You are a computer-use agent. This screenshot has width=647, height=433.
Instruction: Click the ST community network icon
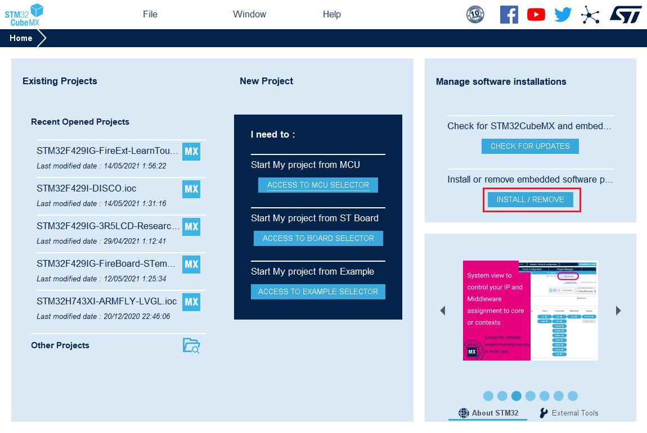590,15
